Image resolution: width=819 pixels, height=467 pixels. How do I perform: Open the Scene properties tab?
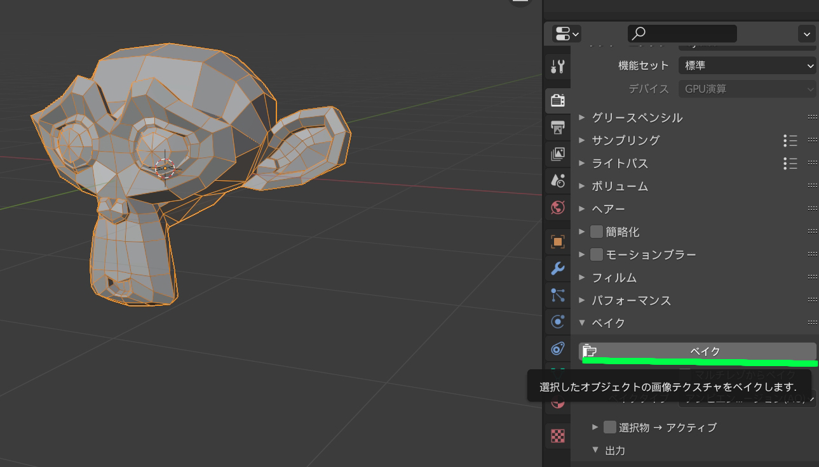coord(557,181)
